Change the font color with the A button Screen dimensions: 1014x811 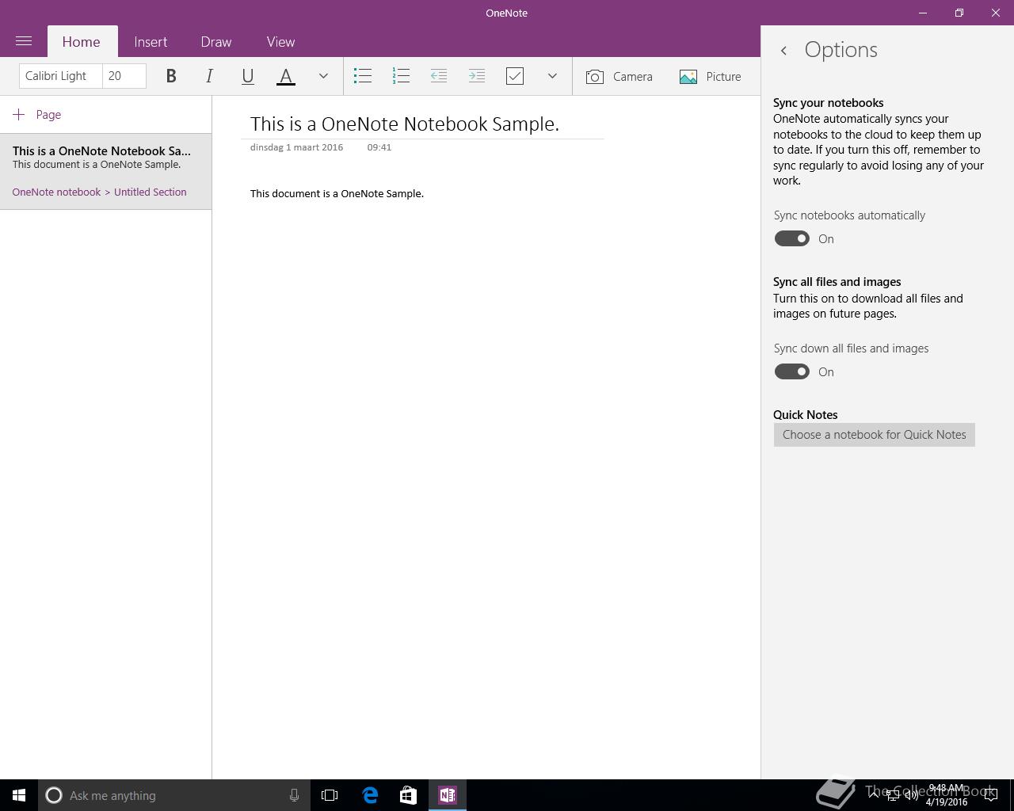(286, 76)
